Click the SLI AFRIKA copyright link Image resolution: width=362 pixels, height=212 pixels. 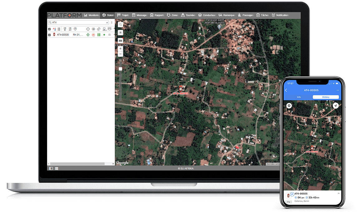coord(186,168)
